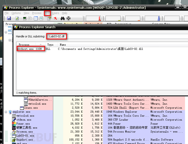Open the System Information graph icon
Image resolution: width=188 pixels, height=144 pixels.
coord(25,18)
